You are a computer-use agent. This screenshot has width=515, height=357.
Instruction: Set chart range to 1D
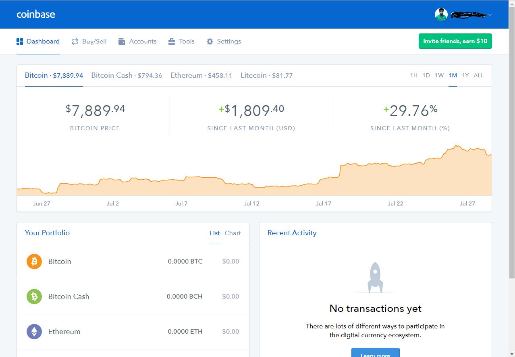[x=426, y=75]
